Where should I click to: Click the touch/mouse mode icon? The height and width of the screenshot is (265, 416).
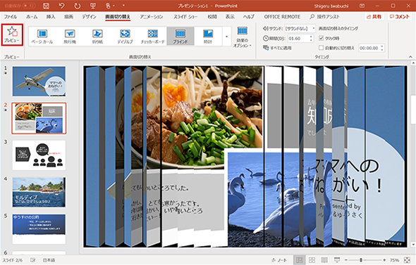(x=109, y=6)
